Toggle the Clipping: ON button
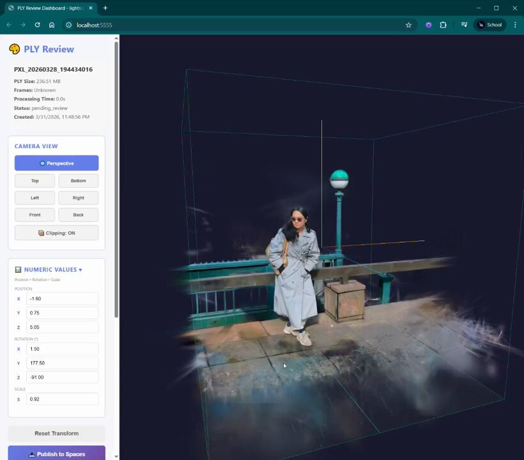The height and width of the screenshot is (460, 524). coord(56,233)
